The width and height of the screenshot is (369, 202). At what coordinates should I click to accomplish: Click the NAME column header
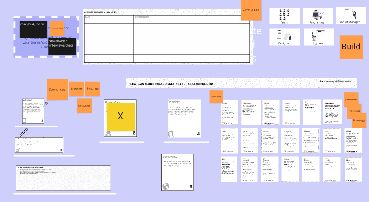(x=88, y=17)
